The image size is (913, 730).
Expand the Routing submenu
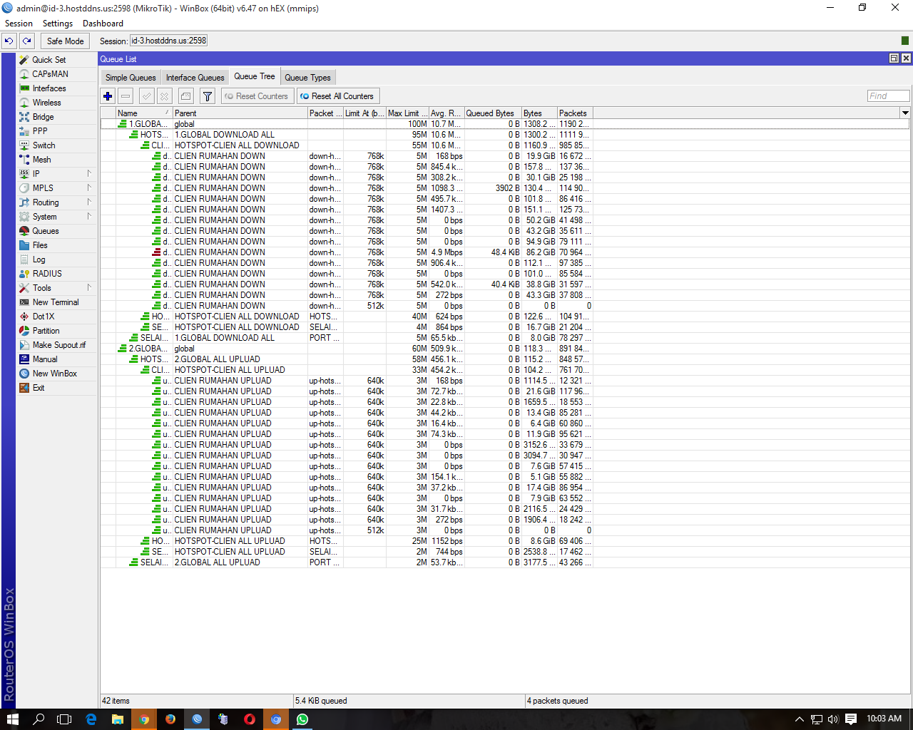[56, 202]
